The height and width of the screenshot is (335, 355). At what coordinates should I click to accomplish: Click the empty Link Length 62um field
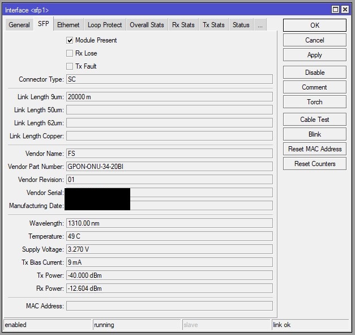pyautogui.click(x=169, y=123)
